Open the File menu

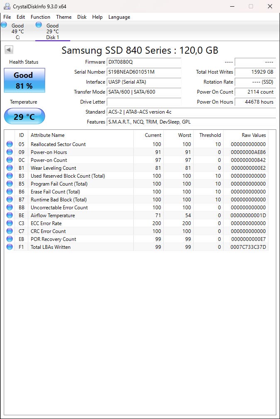pyautogui.click(x=7, y=17)
